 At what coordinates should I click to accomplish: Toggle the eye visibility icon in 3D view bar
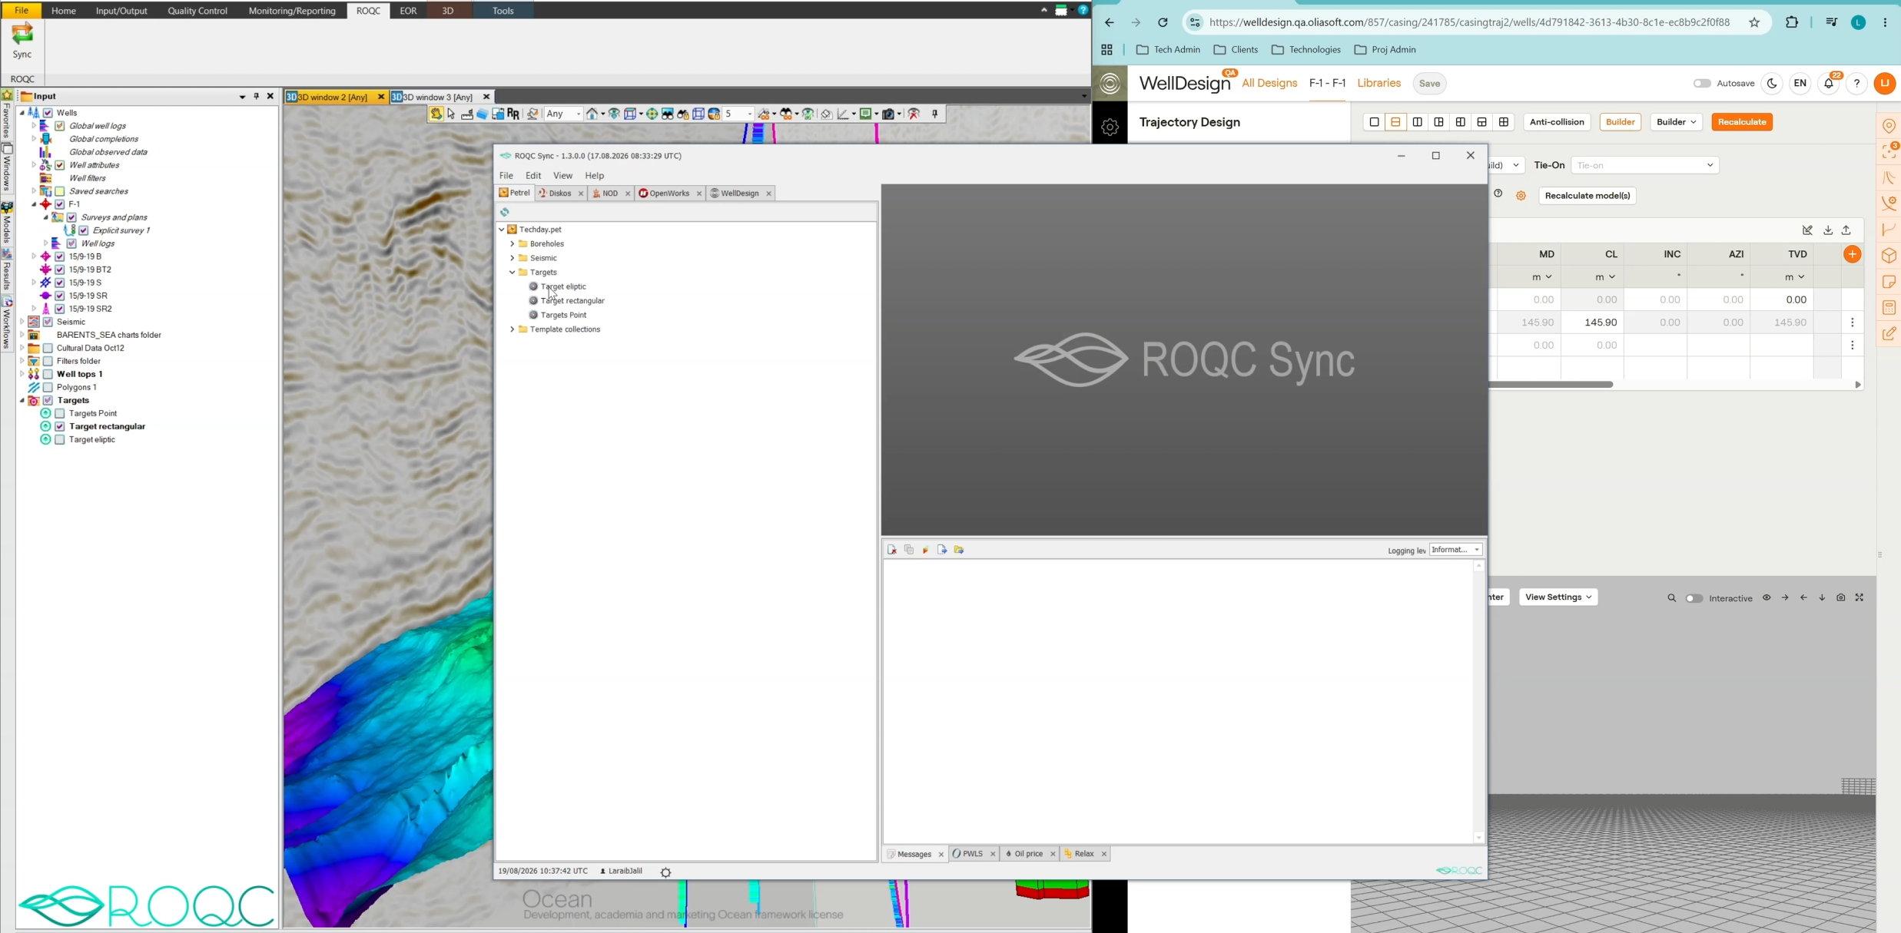(1767, 597)
